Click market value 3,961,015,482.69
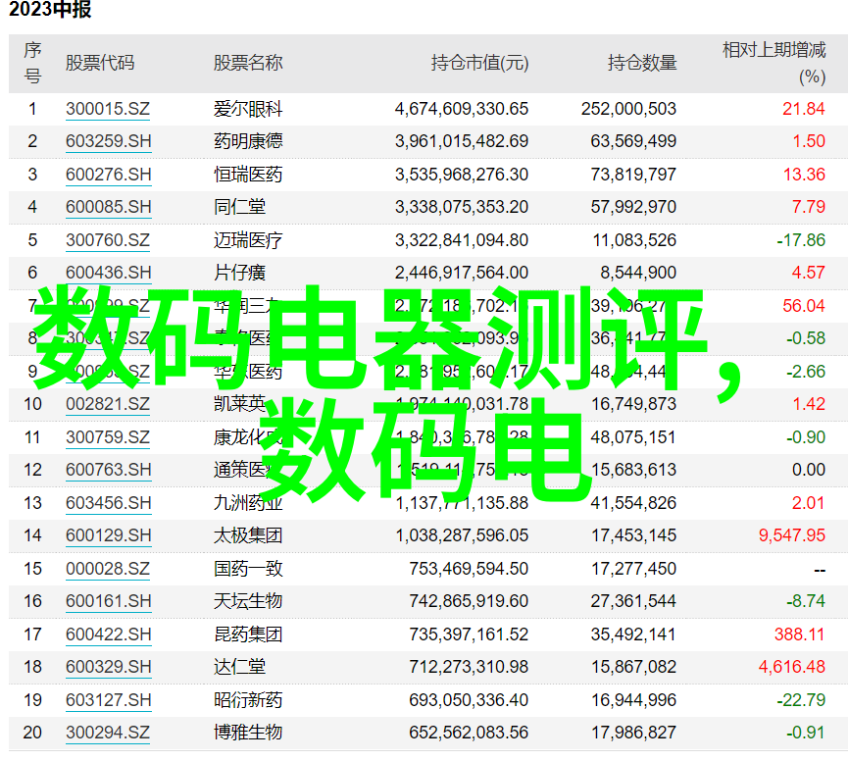The width and height of the screenshot is (848, 761). click(462, 141)
